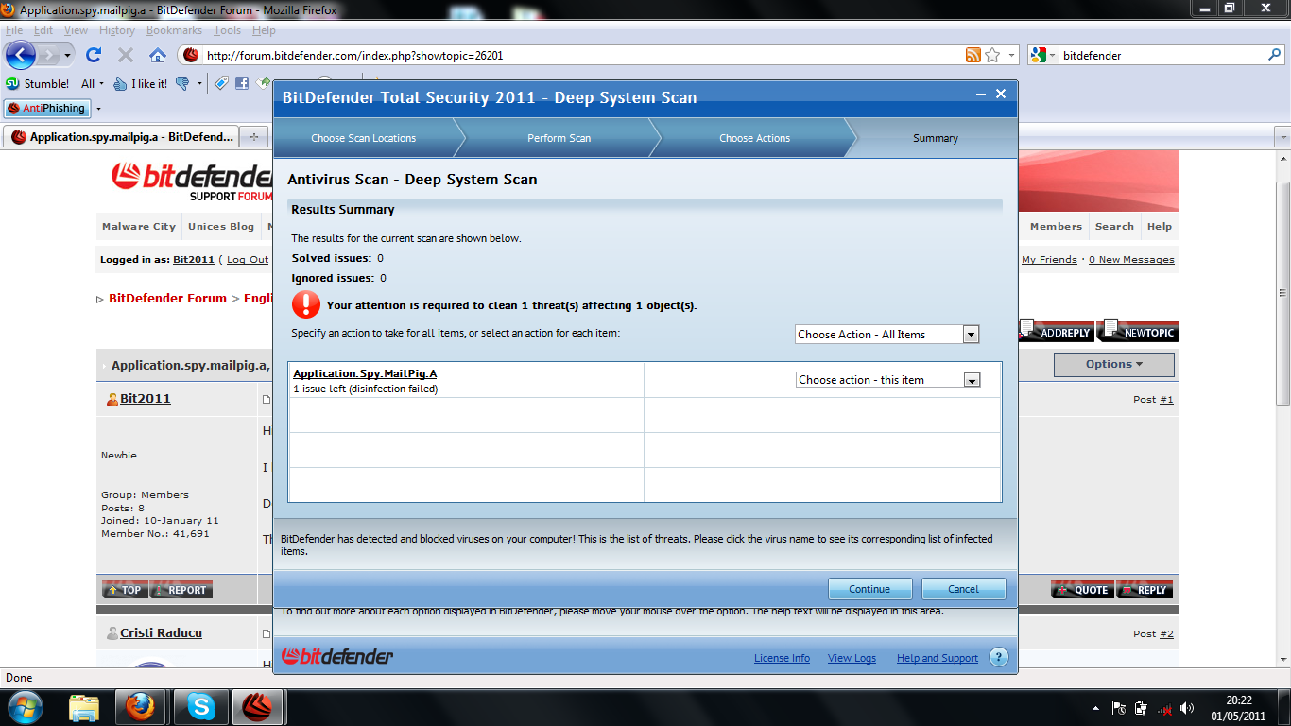Click BitDefender icon in taskbar
The height and width of the screenshot is (726, 1291).
(257, 706)
